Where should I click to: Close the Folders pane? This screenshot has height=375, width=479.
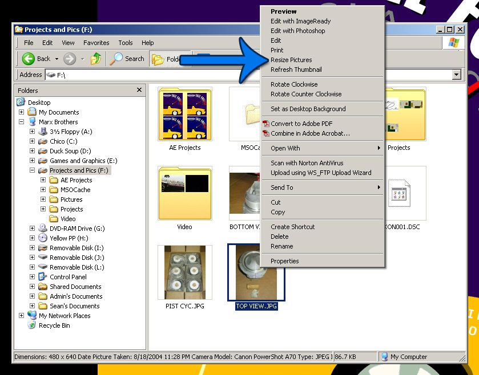coord(139,90)
